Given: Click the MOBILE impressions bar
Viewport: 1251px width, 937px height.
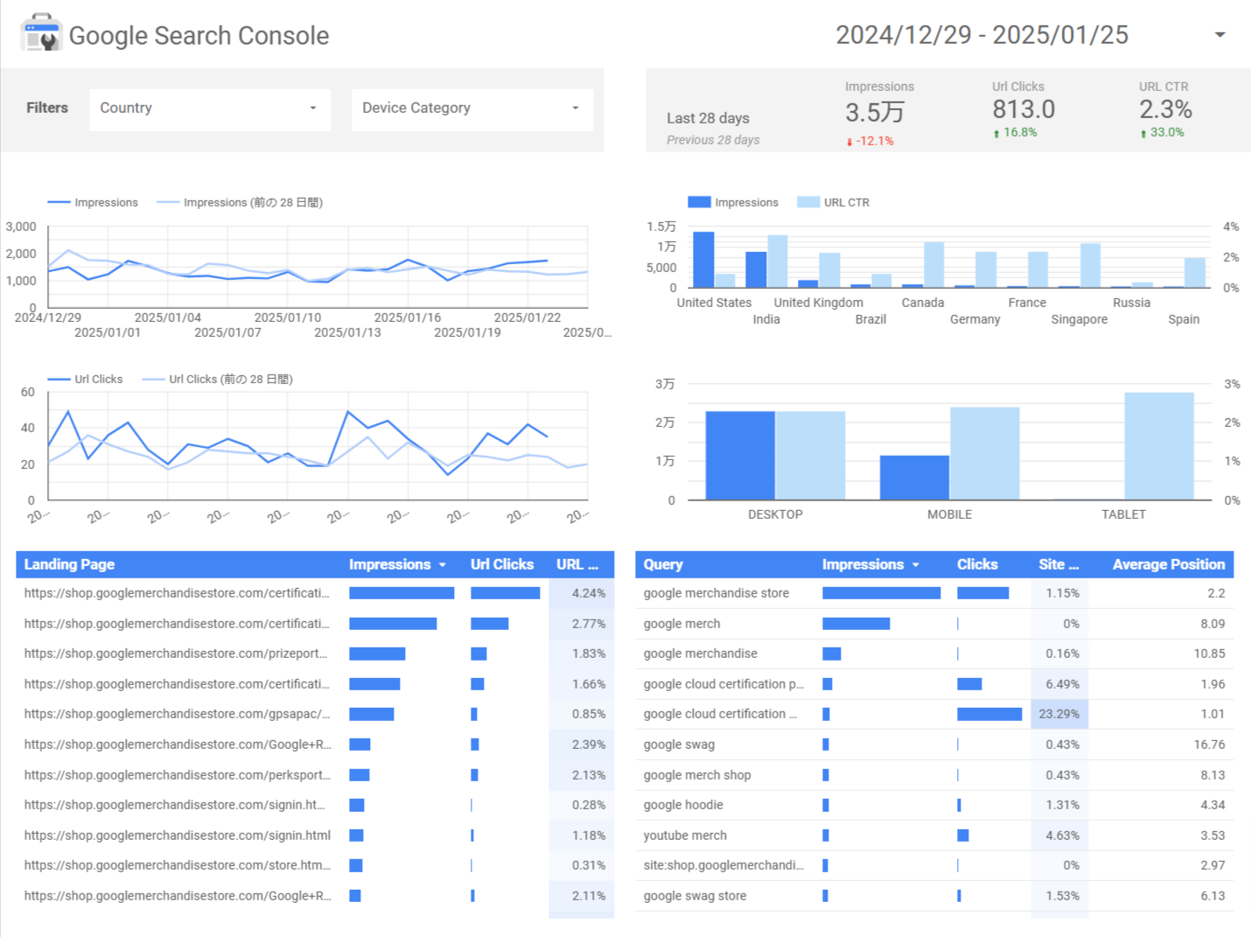Looking at the screenshot, I should click(914, 478).
